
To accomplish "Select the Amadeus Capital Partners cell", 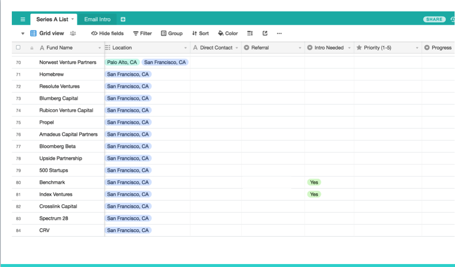I will (68, 134).
